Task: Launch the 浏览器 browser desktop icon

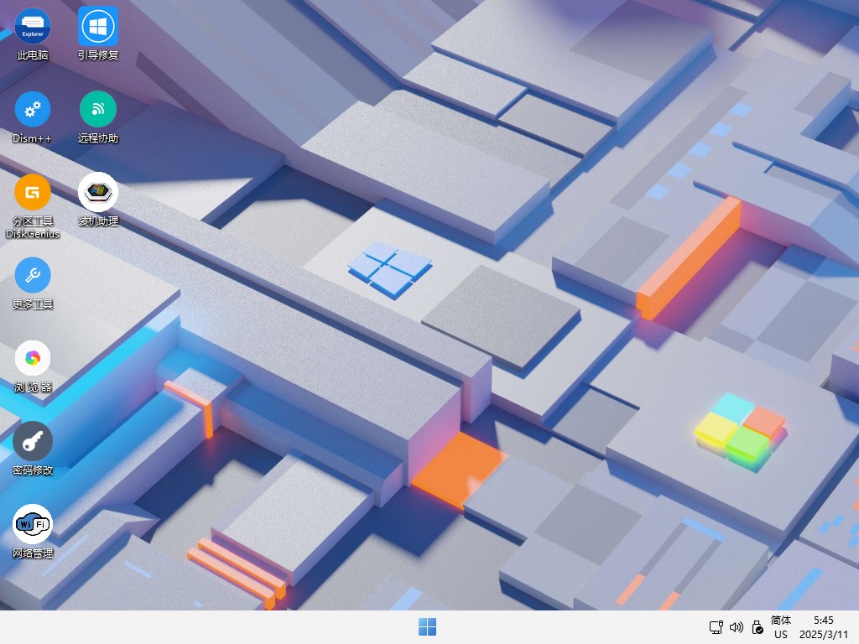Action: [33, 359]
